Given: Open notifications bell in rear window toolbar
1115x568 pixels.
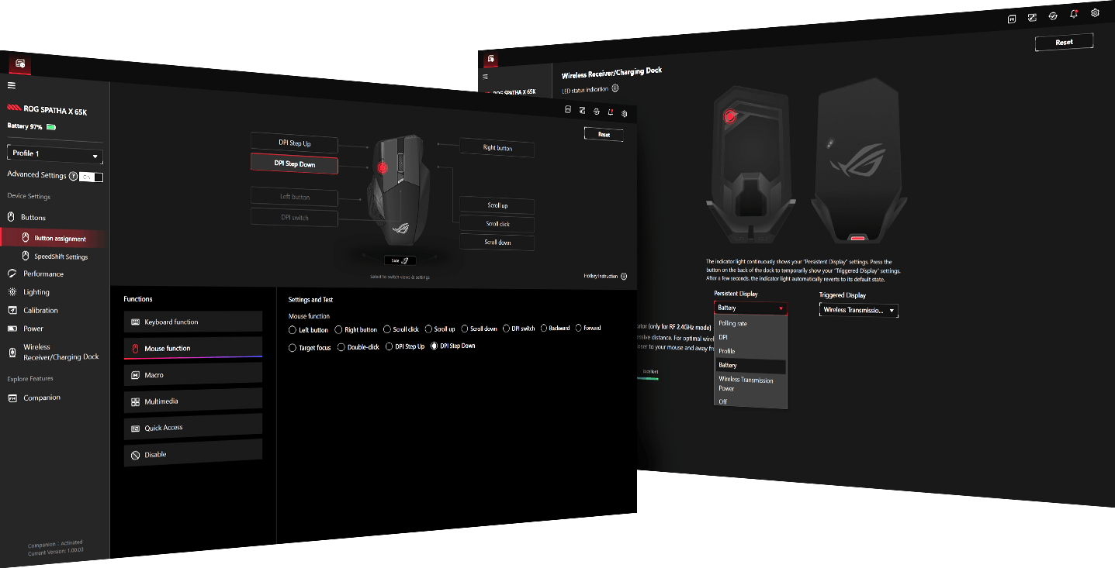Looking at the screenshot, I should coord(1074,14).
